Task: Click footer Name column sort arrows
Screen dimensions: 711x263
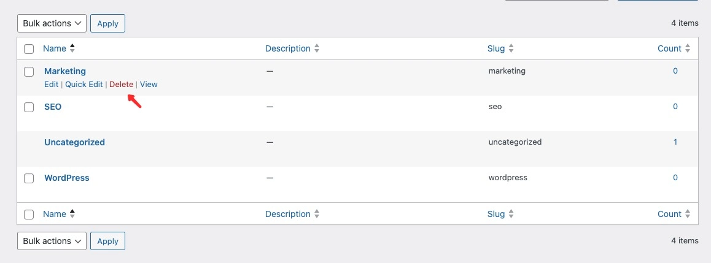Action: [x=72, y=214]
